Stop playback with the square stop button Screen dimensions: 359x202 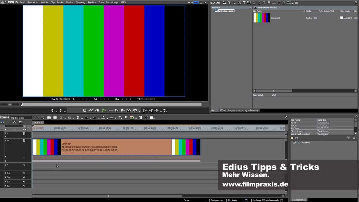click(x=85, y=111)
